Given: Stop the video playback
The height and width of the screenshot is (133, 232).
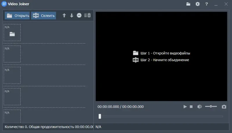Looking at the screenshot, I should 191,107.
